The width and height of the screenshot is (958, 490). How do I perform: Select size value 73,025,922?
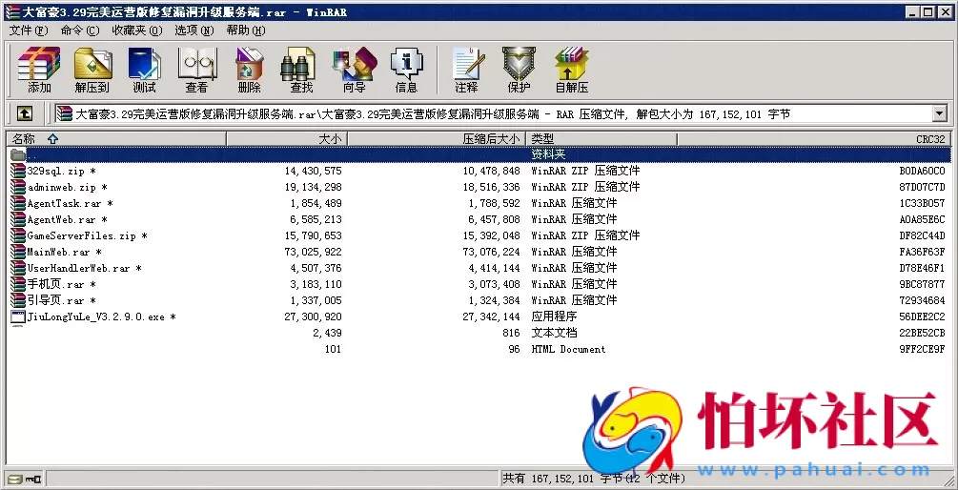pyautogui.click(x=314, y=253)
